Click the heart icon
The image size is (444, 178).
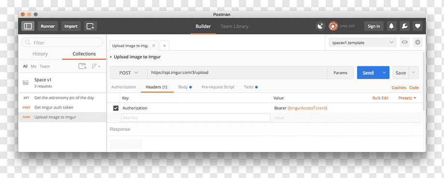[417, 26]
